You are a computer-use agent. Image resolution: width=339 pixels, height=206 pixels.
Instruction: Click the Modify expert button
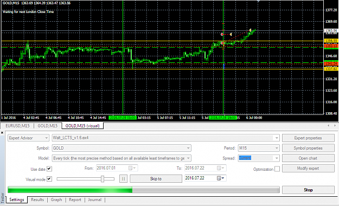click(x=308, y=168)
